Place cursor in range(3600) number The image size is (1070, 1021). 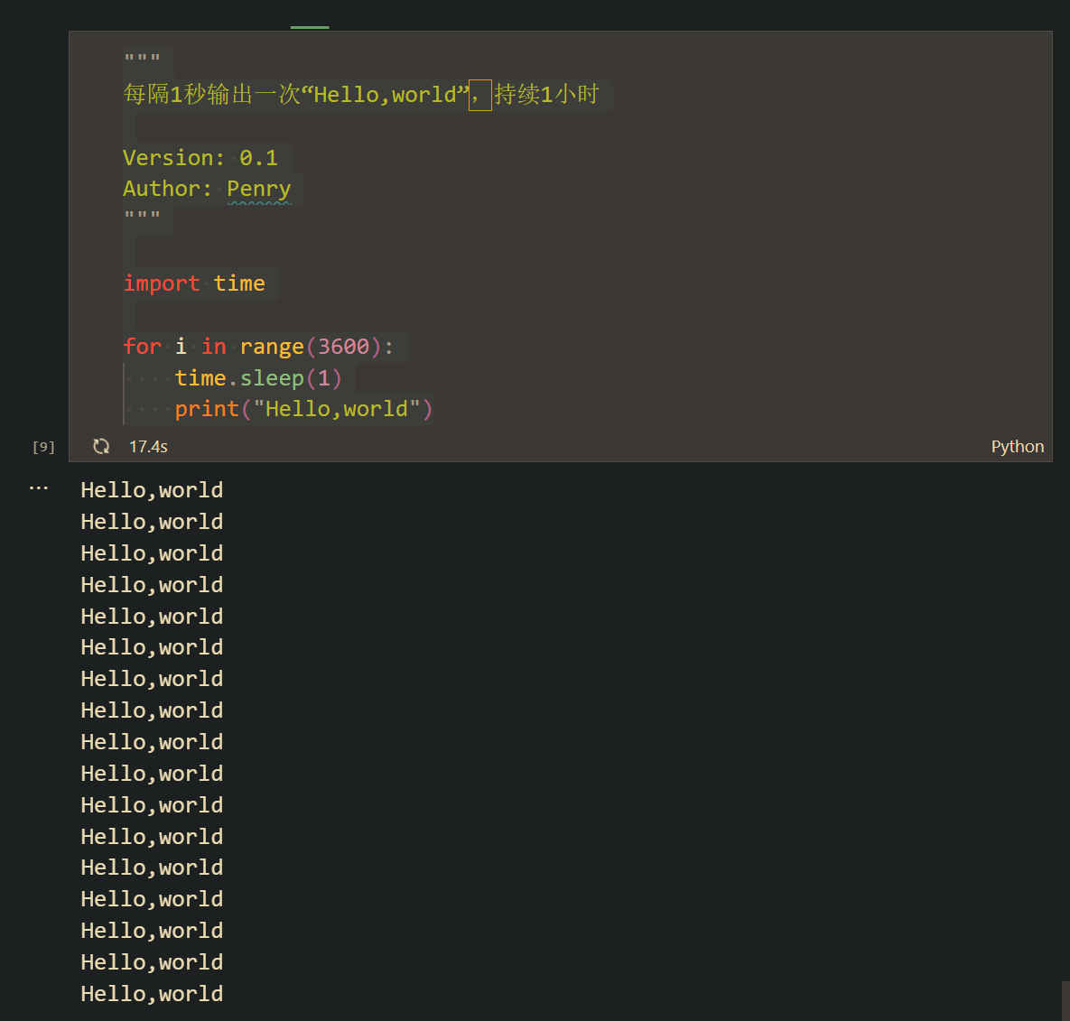[344, 347]
